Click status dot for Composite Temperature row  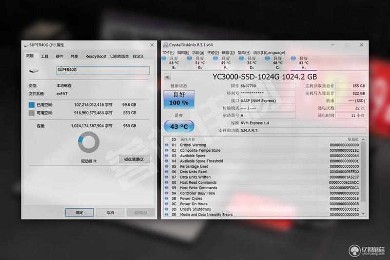click(x=166, y=150)
